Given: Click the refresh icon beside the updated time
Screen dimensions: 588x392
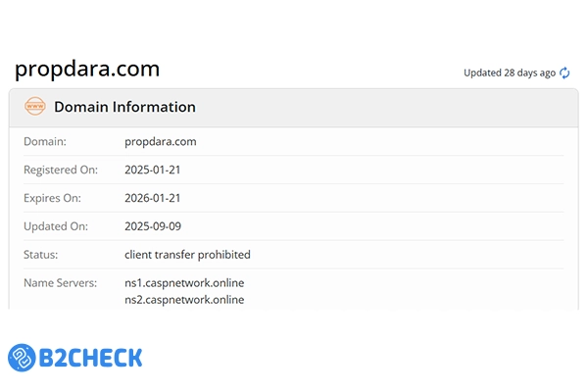Looking at the screenshot, I should [564, 73].
